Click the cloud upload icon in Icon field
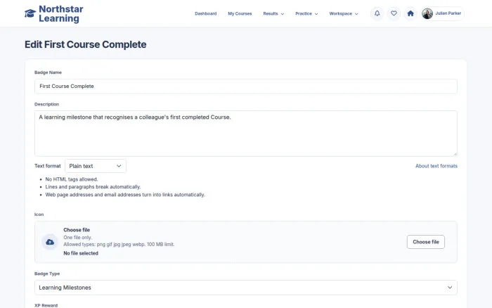Screen dimensions: 492x308 tap(50, 242)
